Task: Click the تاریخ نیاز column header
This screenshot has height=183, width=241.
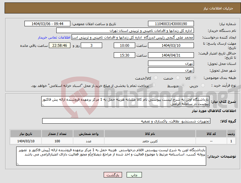Action: point(26,134)
